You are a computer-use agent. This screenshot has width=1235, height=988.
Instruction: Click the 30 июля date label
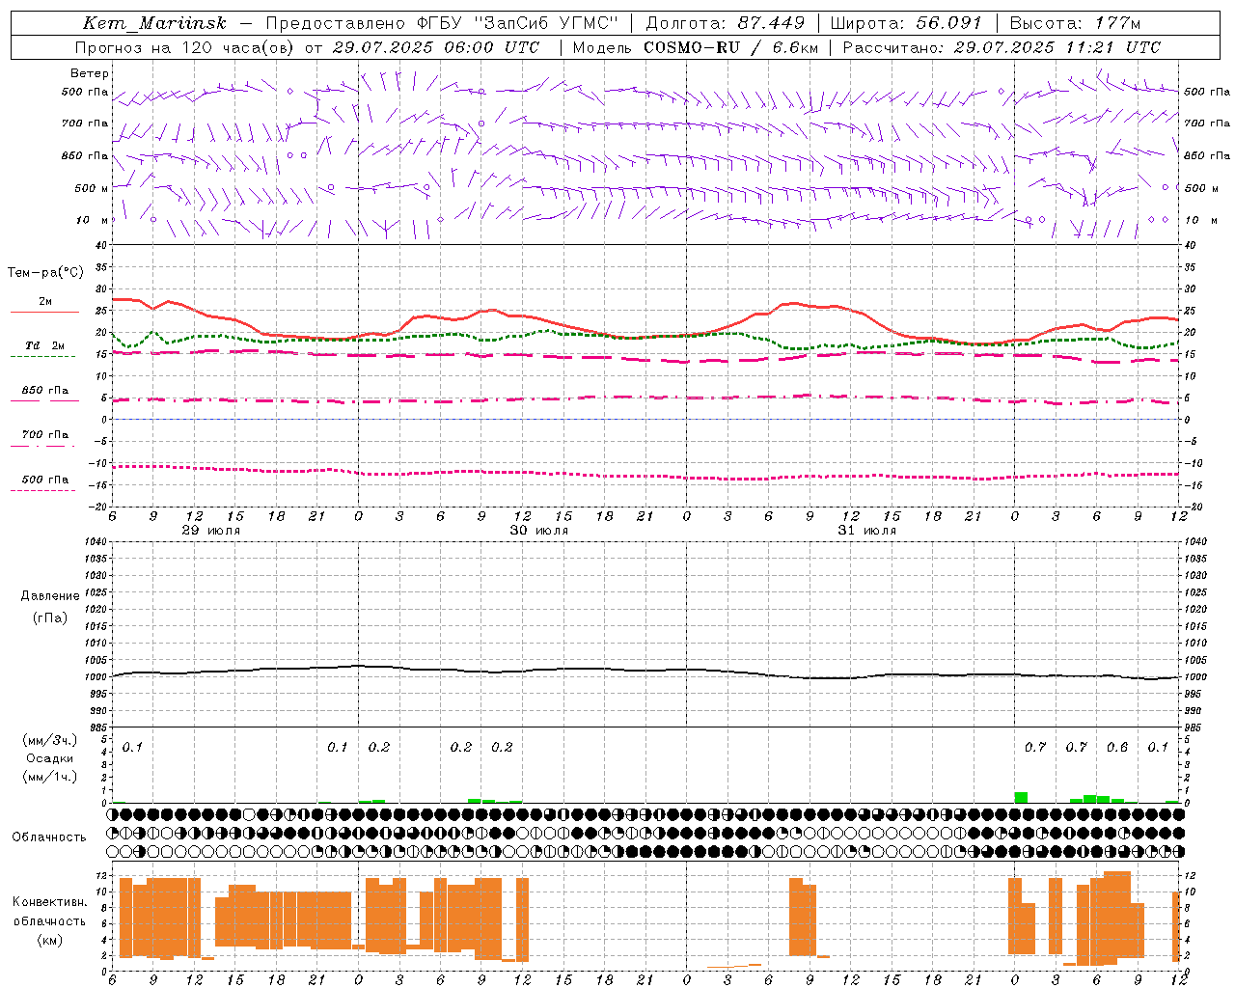pyautogui.click(x=539, y=531)
